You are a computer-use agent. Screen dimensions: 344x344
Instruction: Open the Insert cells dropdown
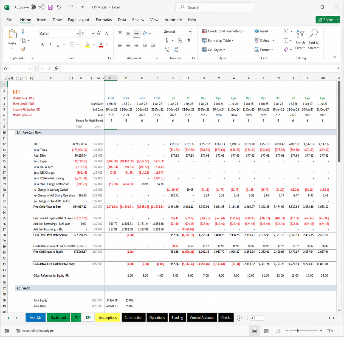click(272, 31)
